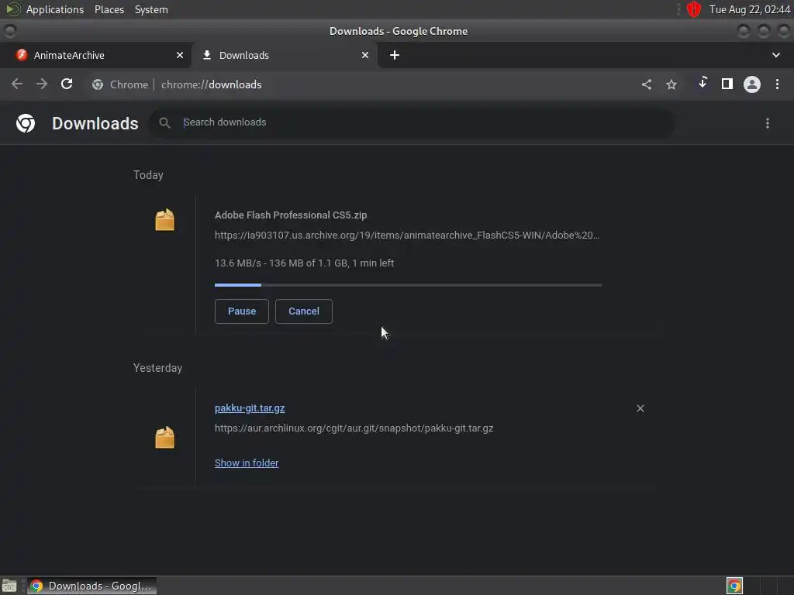Click the 13.6 MB/s download status text

tap(304, 263)
